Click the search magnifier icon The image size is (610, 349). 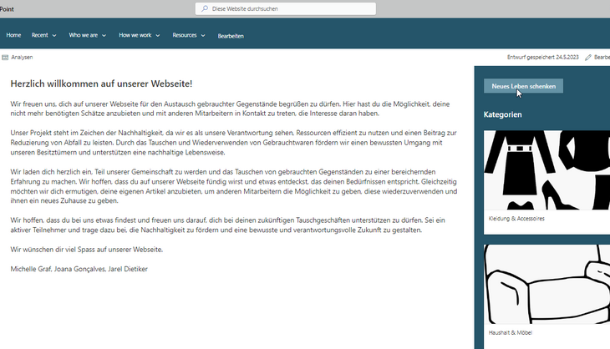[x=205, y=8]
